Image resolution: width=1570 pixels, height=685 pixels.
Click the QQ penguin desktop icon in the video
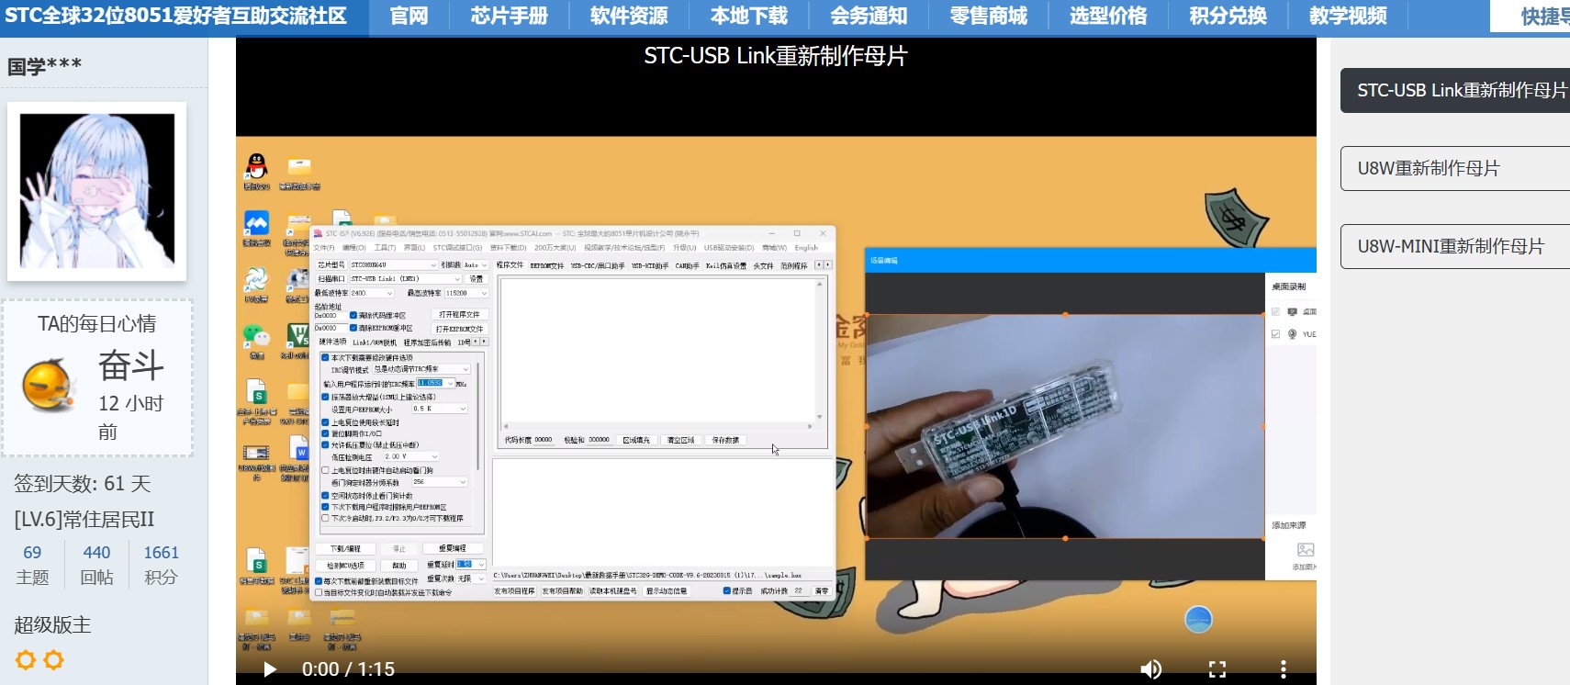256,166
